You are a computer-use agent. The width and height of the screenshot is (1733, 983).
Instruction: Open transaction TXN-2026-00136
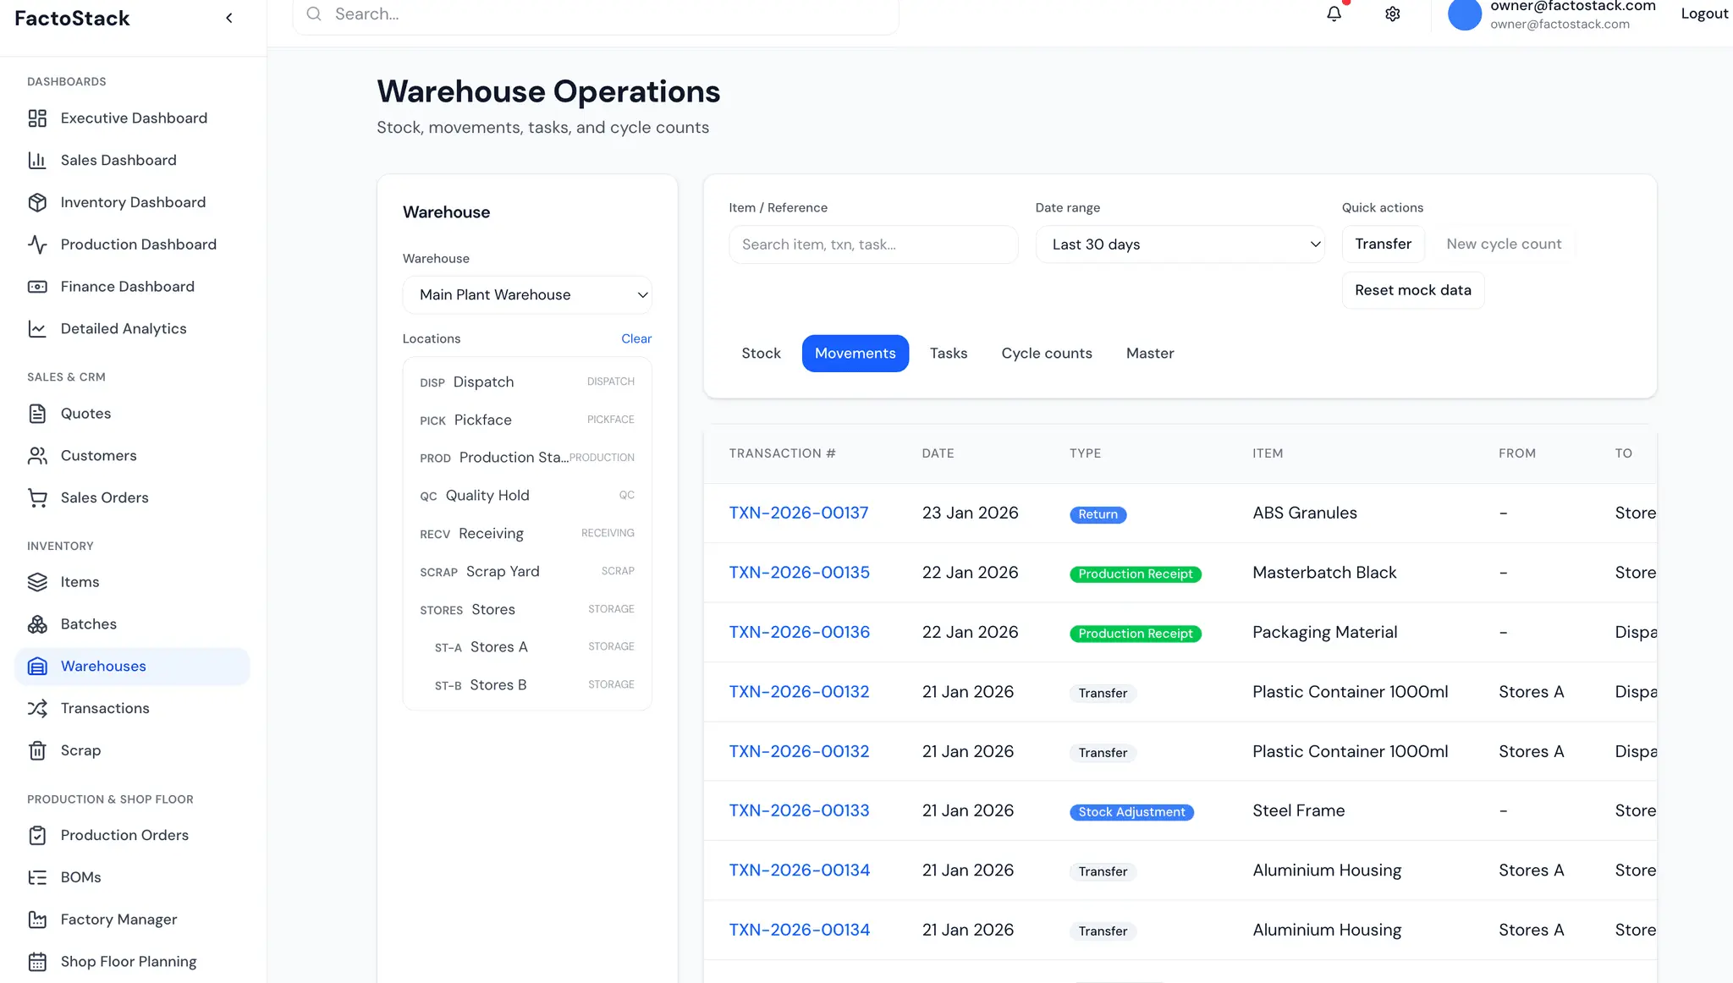tap(800, 632)
